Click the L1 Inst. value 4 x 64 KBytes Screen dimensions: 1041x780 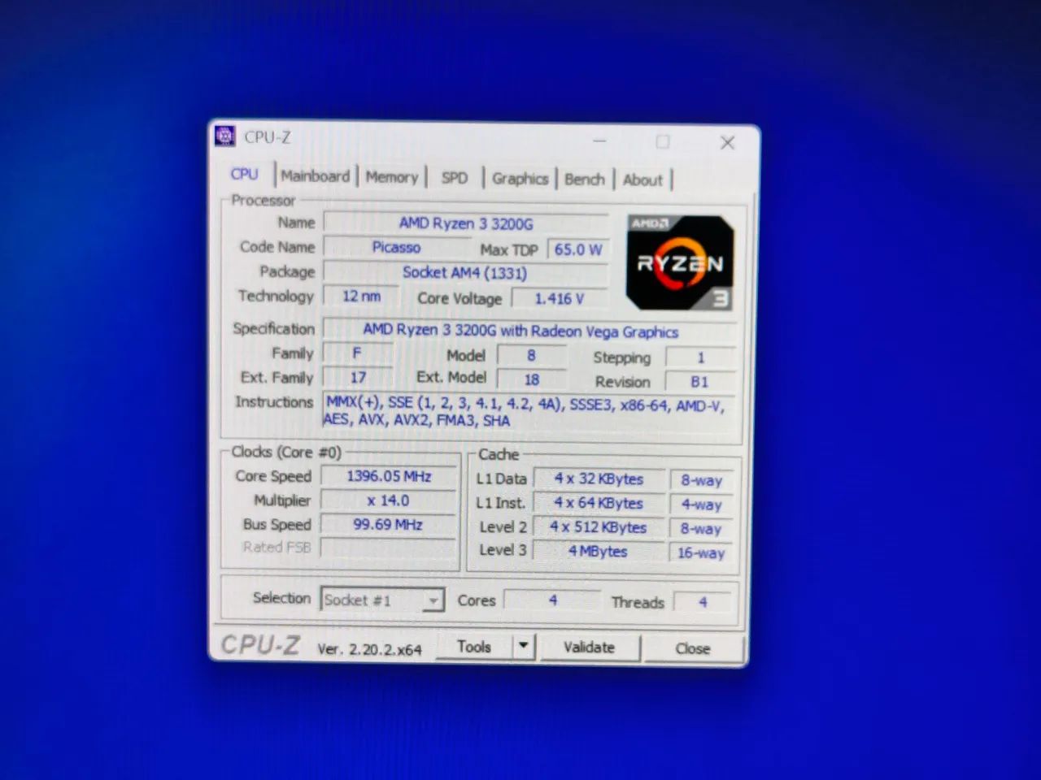pyautogui.click(x=599, y=504)
